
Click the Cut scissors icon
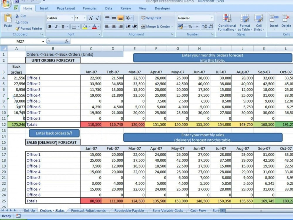coord(17,16)
